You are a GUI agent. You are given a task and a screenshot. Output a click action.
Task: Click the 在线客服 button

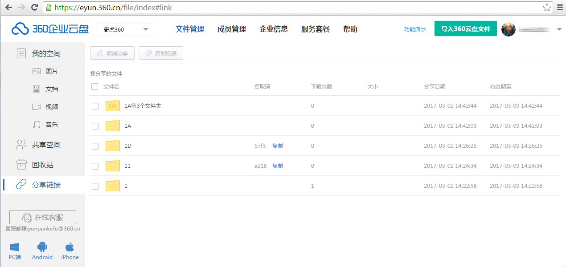click(43, 217)
